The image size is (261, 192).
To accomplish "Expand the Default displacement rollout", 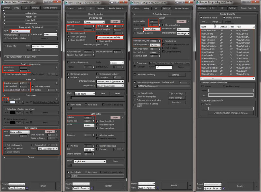I will pos(162,14).
